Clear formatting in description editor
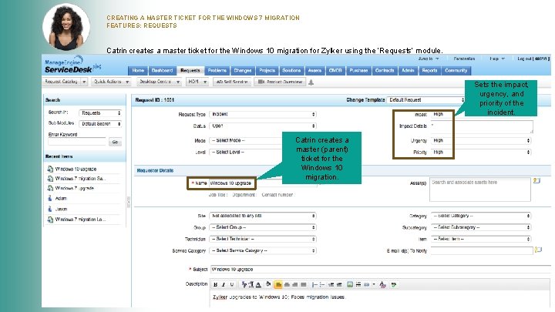 click(382, 285)
